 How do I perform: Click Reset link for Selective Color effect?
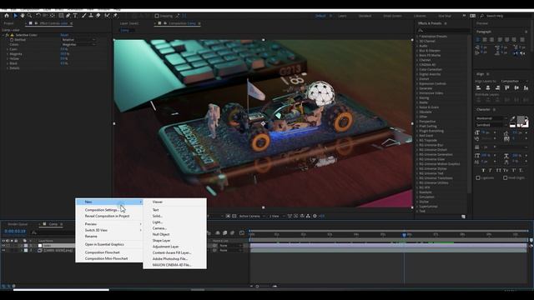(x=64, y=35)
